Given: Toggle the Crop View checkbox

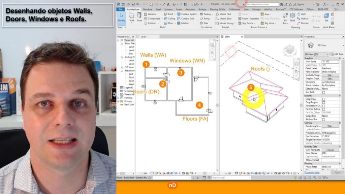Looking at the screenshot, I should click(x=324, y=99).
